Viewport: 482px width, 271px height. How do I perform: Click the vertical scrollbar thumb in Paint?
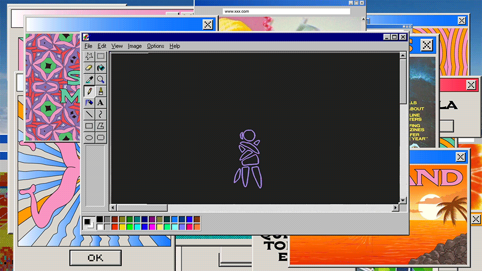point(403,81)
